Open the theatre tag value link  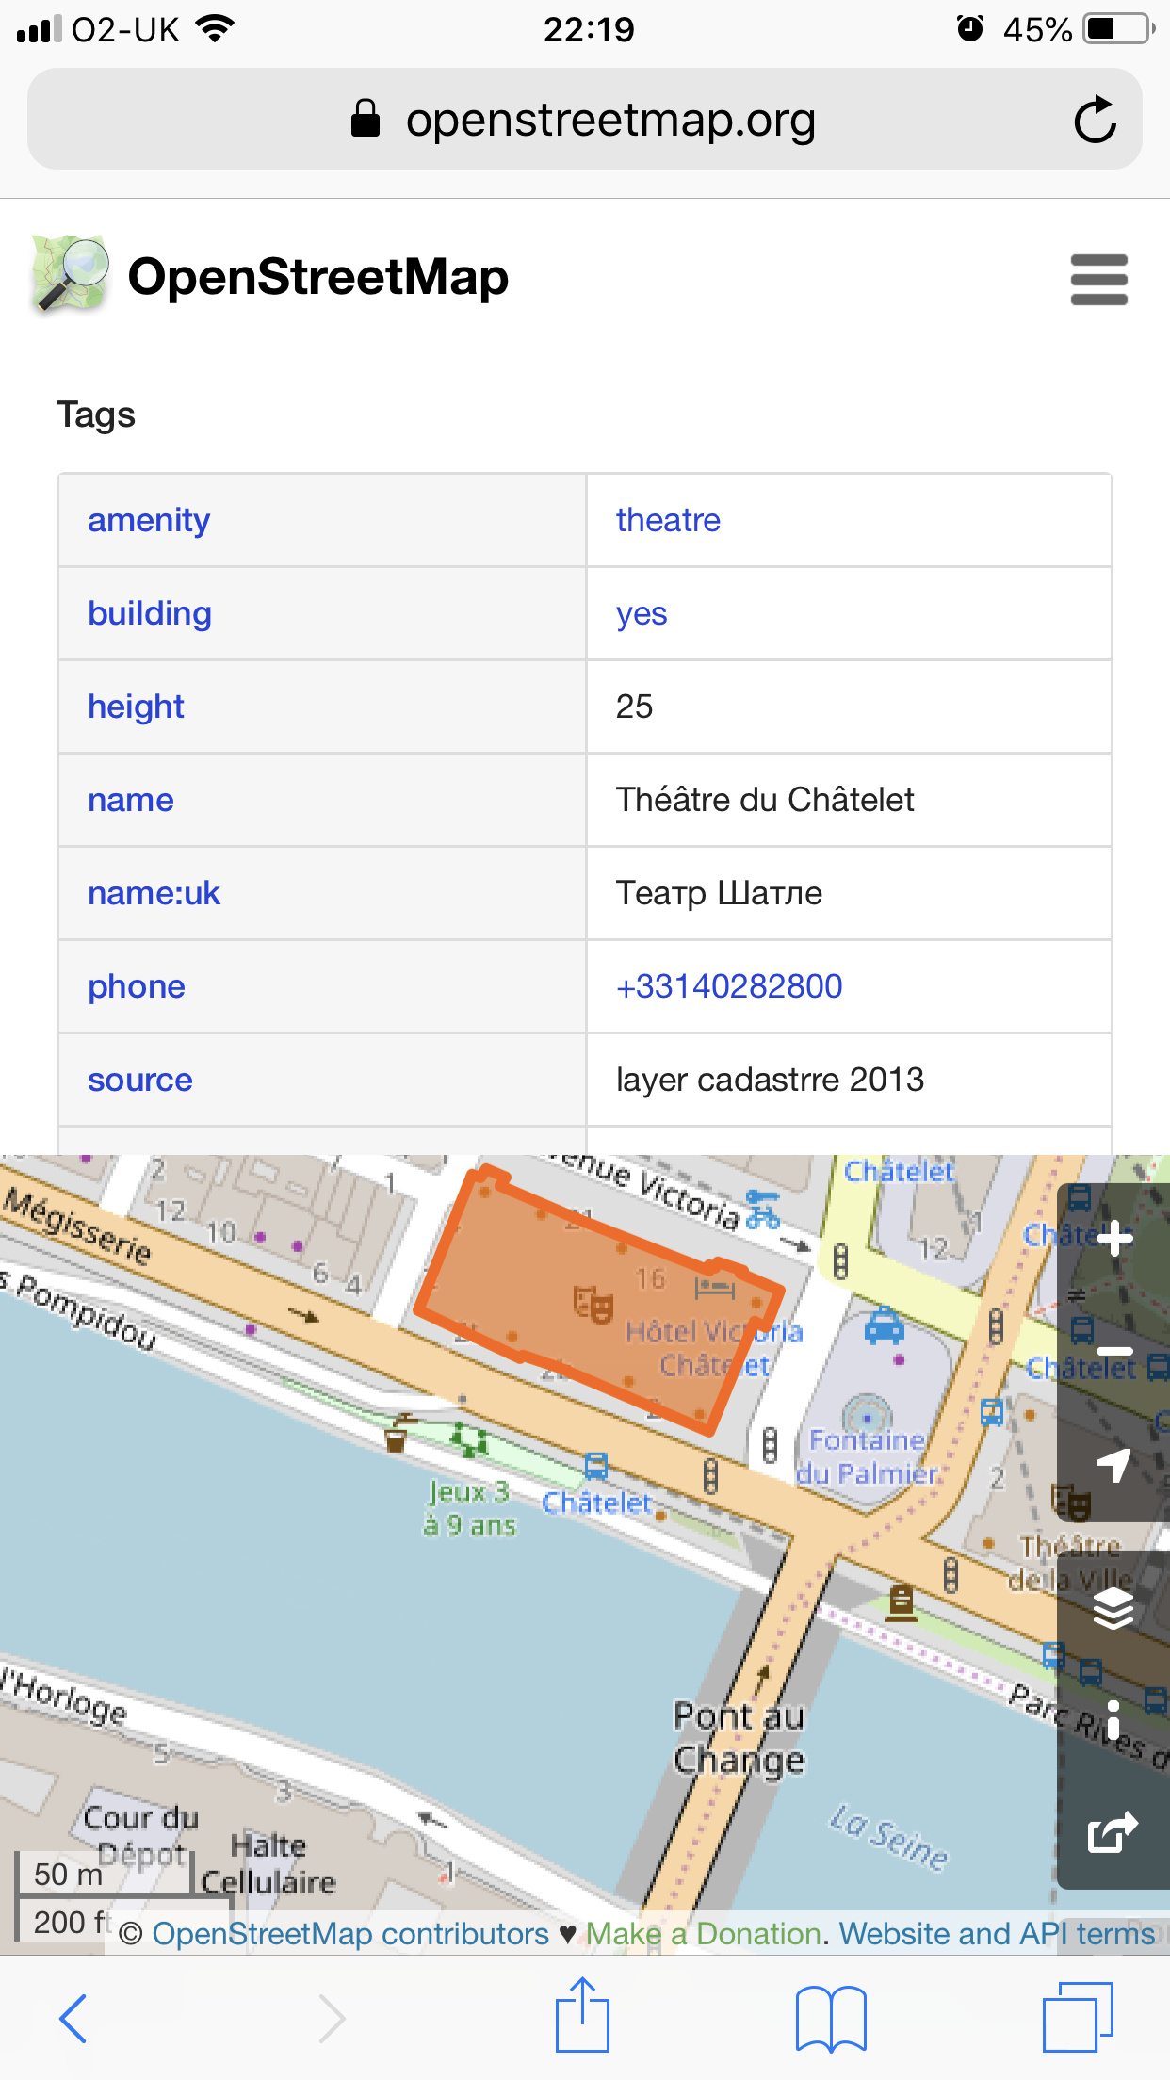(x=668, y=520)
